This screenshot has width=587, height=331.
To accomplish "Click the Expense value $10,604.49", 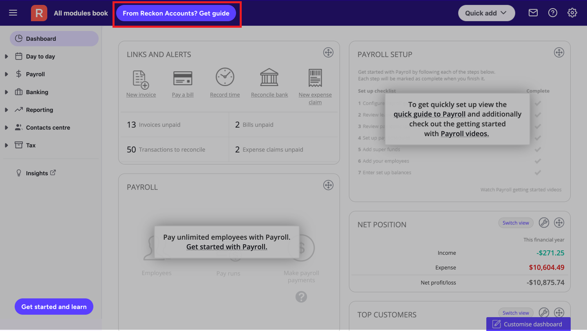I will click(547, 267).
